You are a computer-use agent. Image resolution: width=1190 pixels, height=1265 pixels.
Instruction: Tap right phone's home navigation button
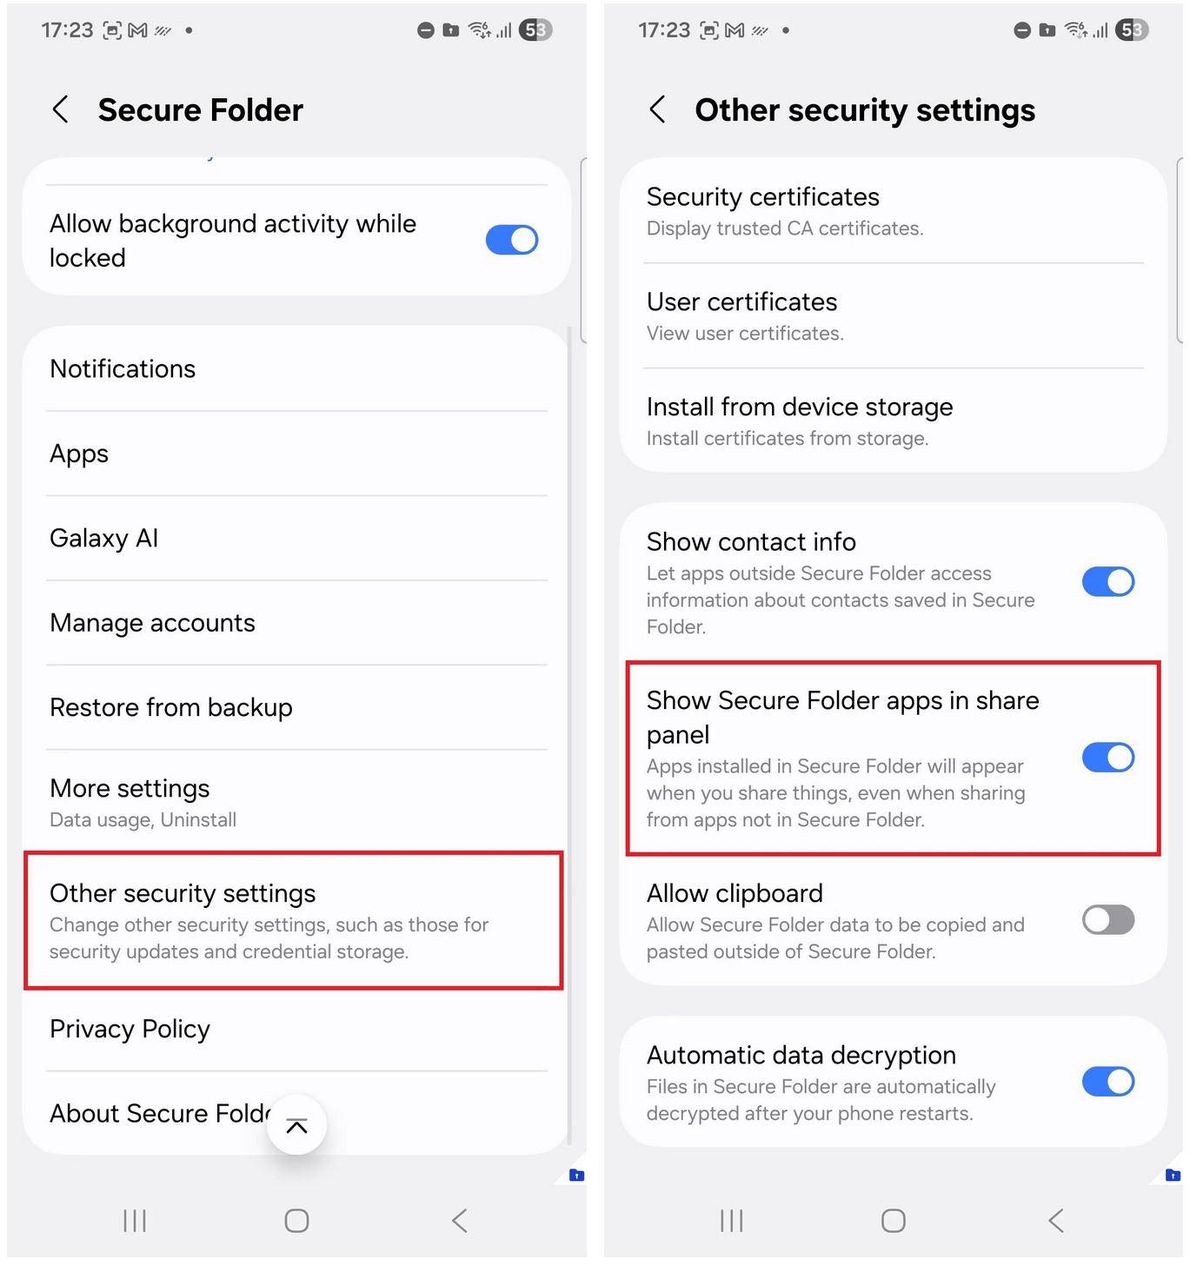[894, 1221]
